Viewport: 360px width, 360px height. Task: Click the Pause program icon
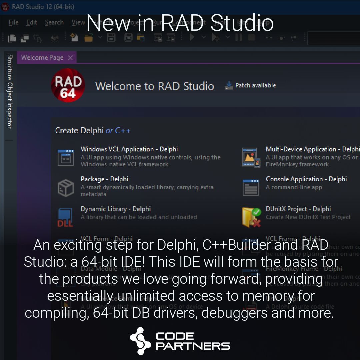click(x=239, y=37)
